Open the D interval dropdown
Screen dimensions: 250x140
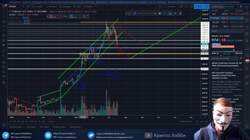(23, 7)
